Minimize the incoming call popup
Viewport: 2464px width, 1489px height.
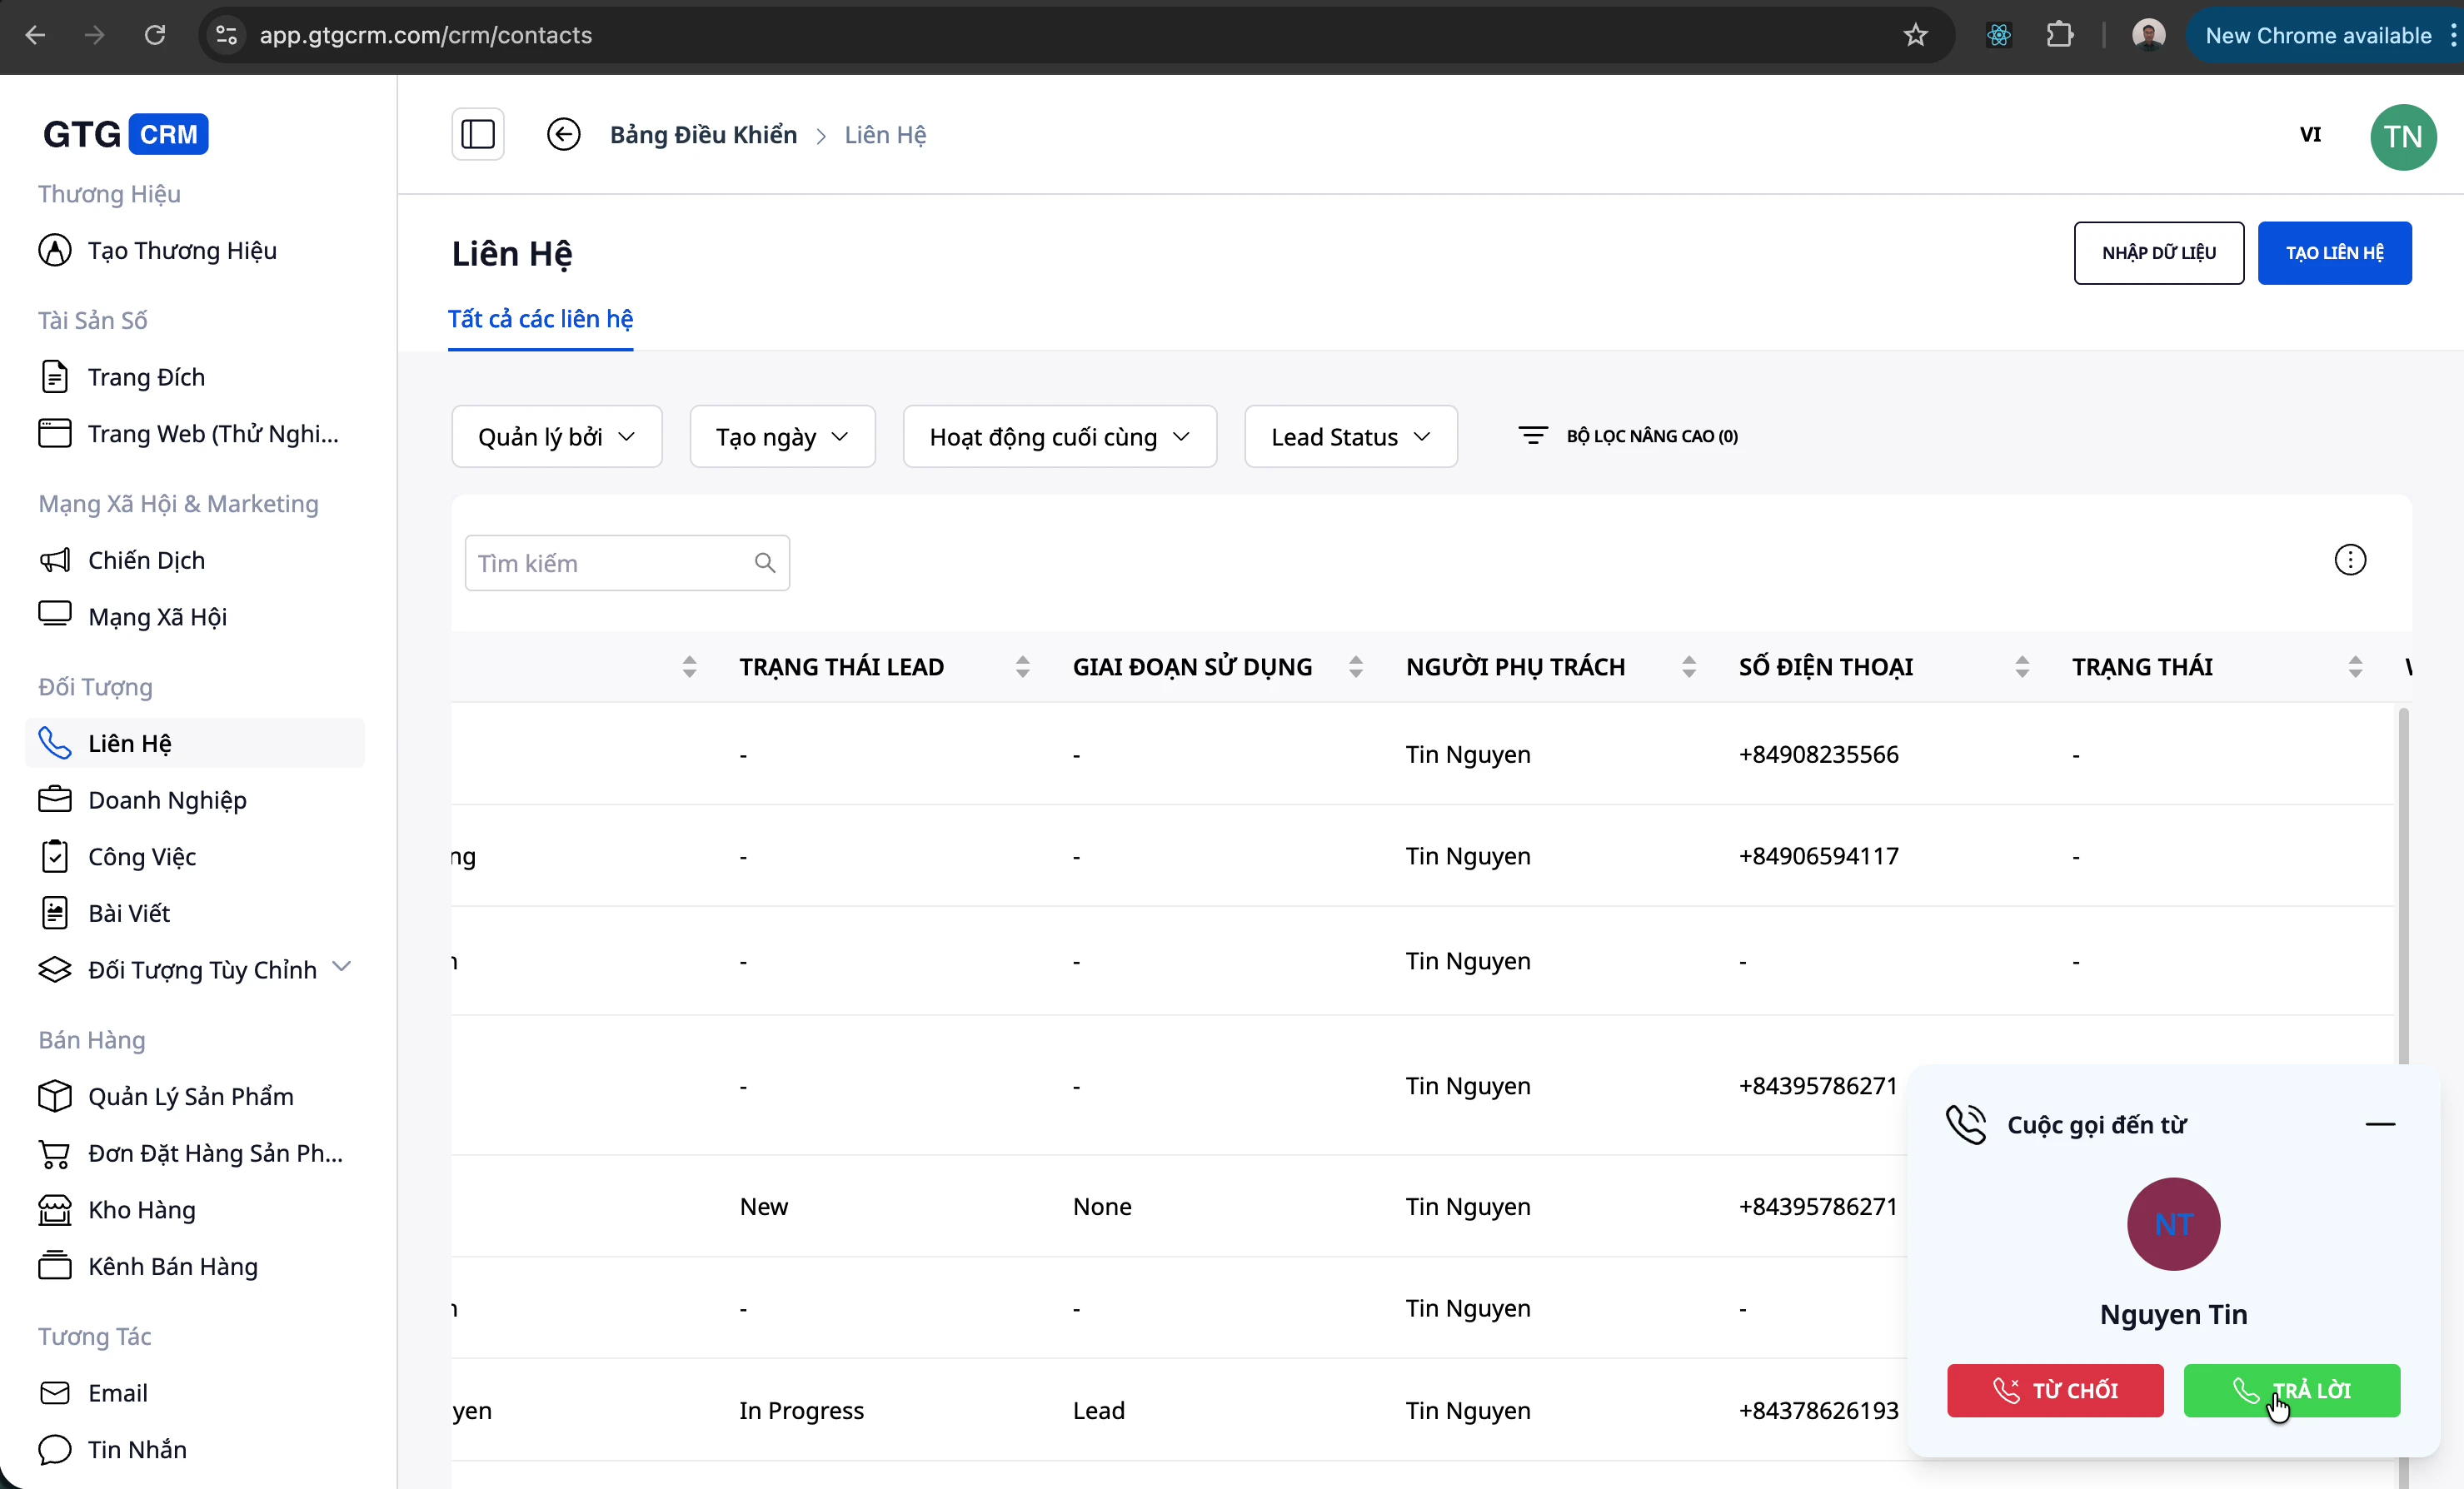pos(2379,1124)
